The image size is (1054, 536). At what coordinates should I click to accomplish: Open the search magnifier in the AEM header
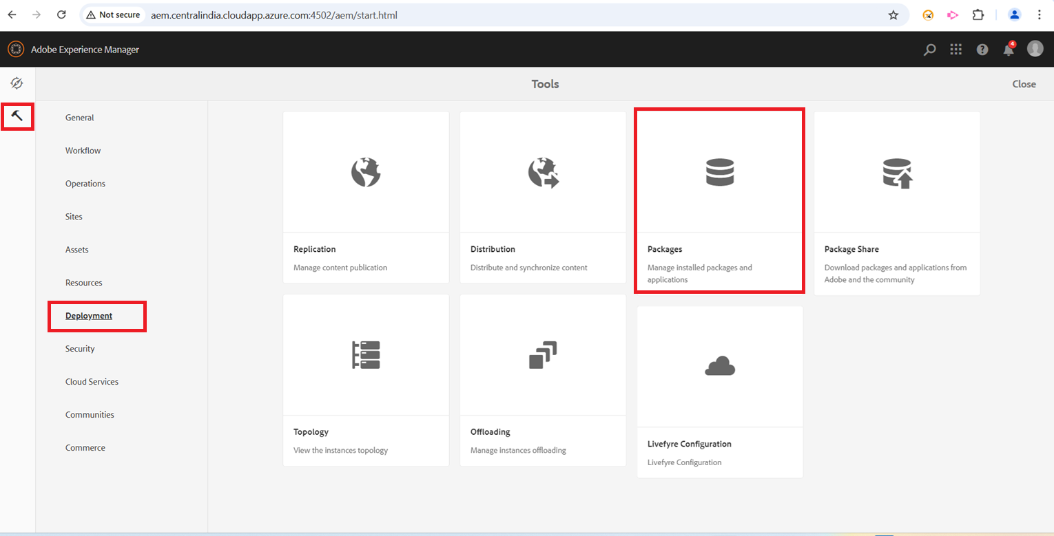click(x=930, y=50)
